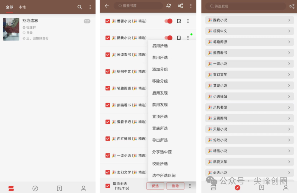Toggle 酷我小说 source enabled switch

click(x=168, y=38)
